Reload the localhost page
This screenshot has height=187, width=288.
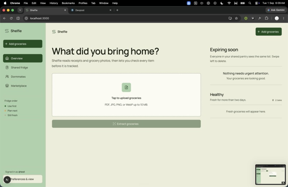coord(11,18)
